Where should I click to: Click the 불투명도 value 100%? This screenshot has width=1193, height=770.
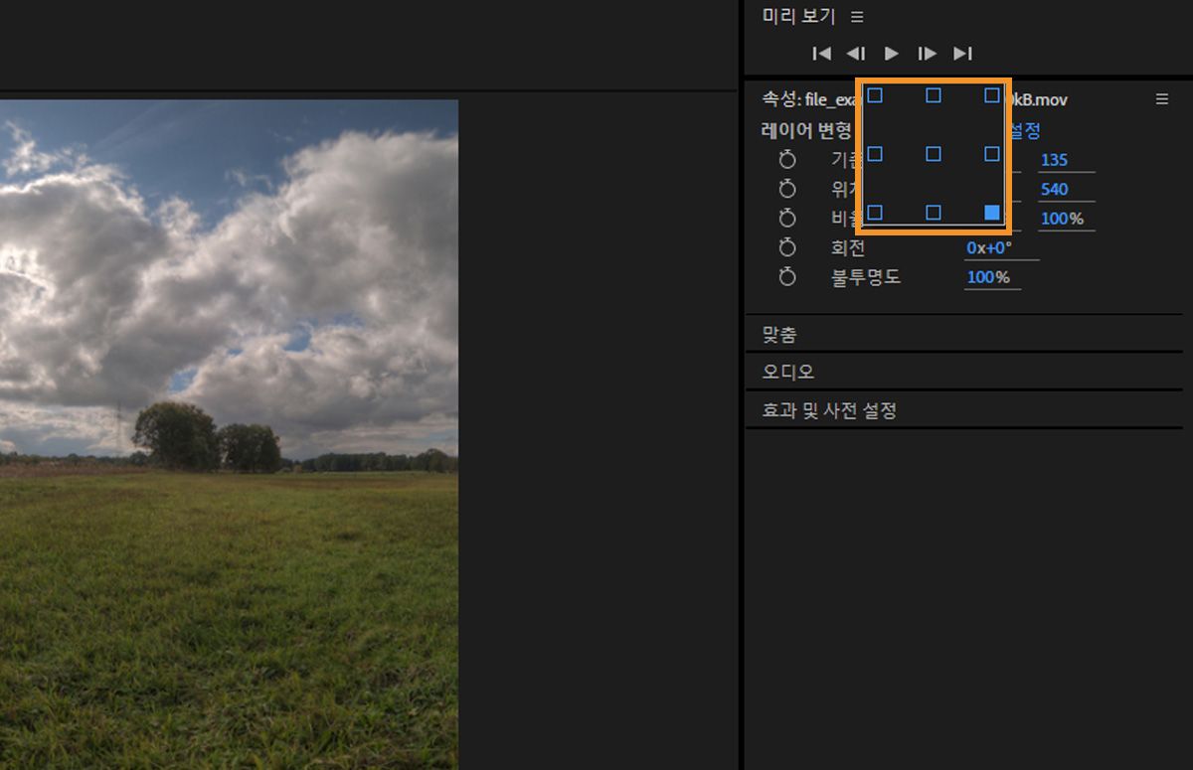point(988,277)
